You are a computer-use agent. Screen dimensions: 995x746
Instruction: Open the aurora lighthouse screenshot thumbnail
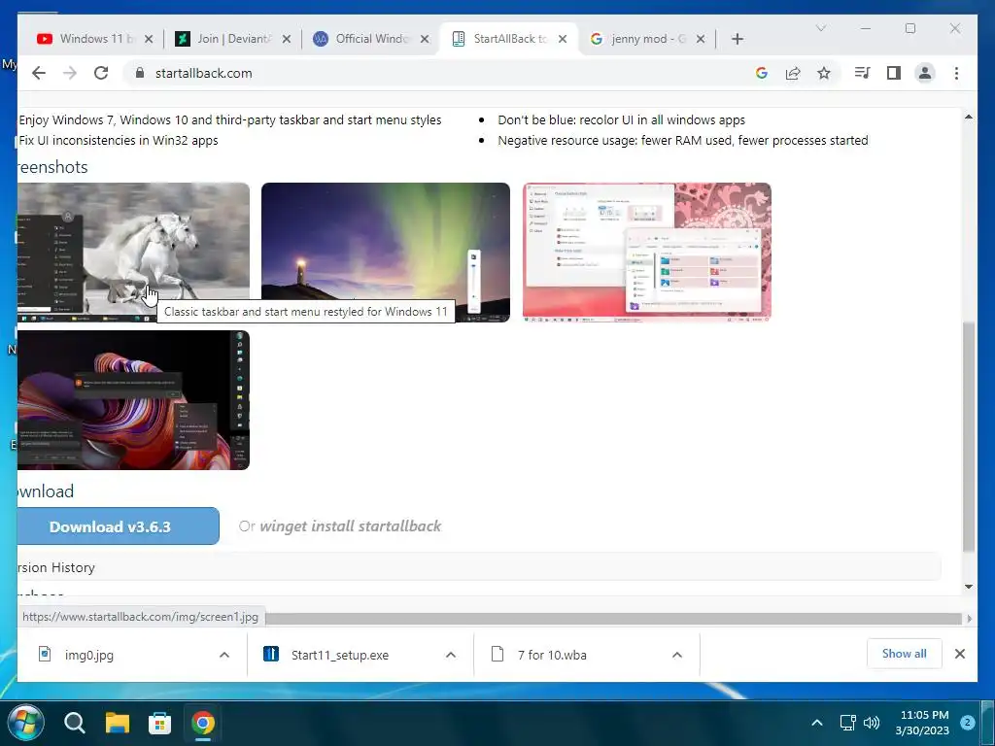385,252
